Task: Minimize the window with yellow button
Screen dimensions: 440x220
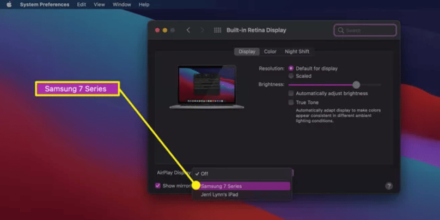Action: pos(165,30)
